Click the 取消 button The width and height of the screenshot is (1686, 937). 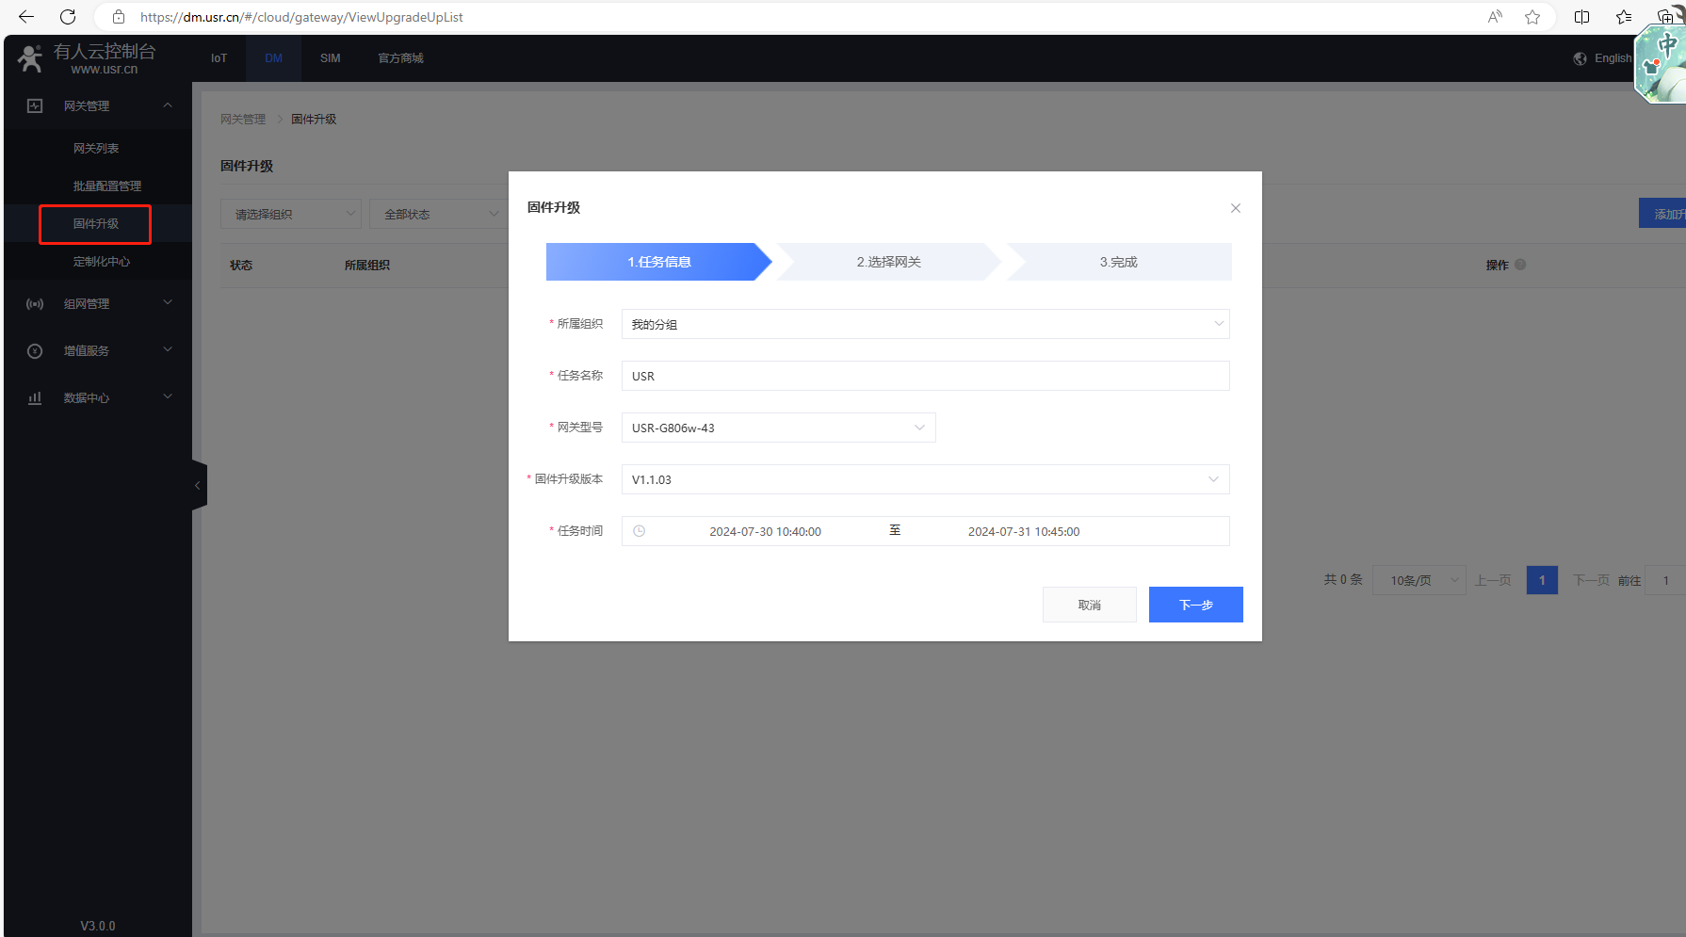tap(1089, 605)
